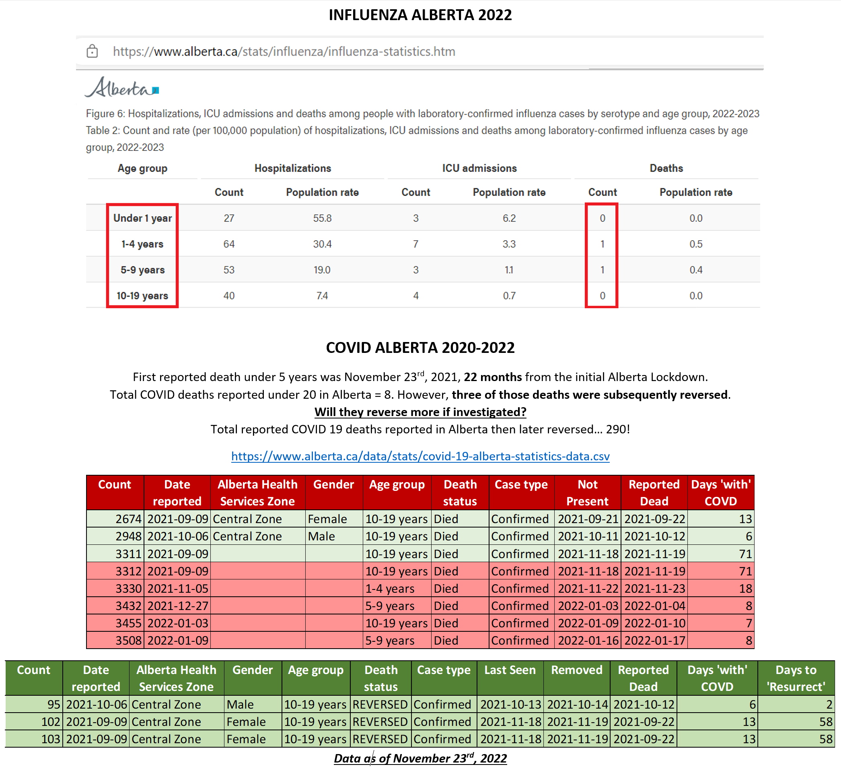Select count cell 3330
The width and height of the screenshot is (841, 777).
[115, 588]
